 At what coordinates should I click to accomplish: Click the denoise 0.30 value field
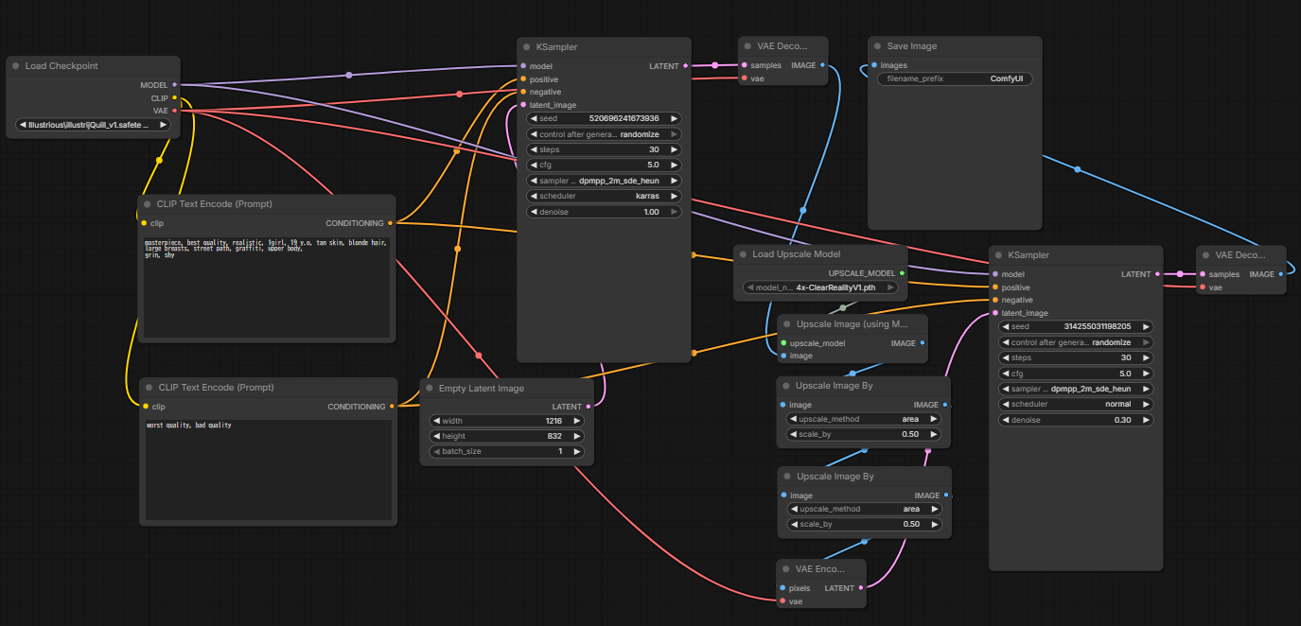pos(1075,420)
